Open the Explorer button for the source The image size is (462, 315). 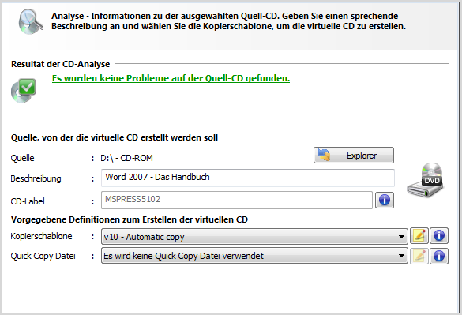coord(354,155)
